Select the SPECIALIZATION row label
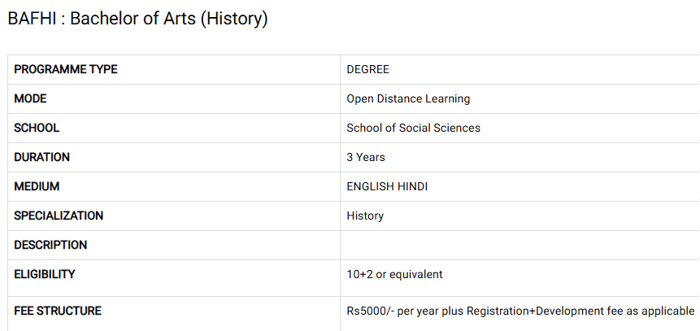Viewport: 700px width, 331px height. 59,216
